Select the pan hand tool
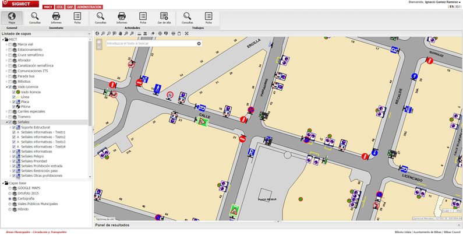 tap(120, 33)
